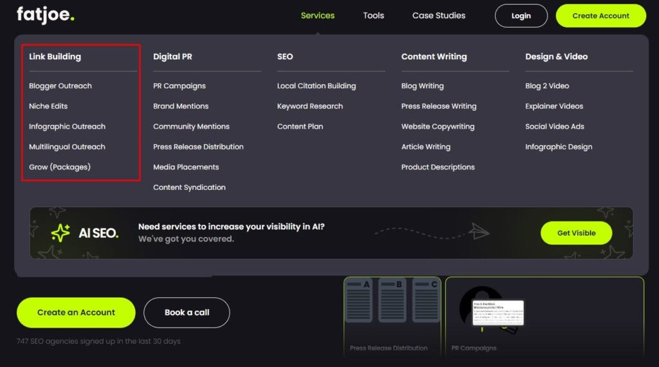Open the Link Building heading

pyautogui.click(x=55, y=56)
